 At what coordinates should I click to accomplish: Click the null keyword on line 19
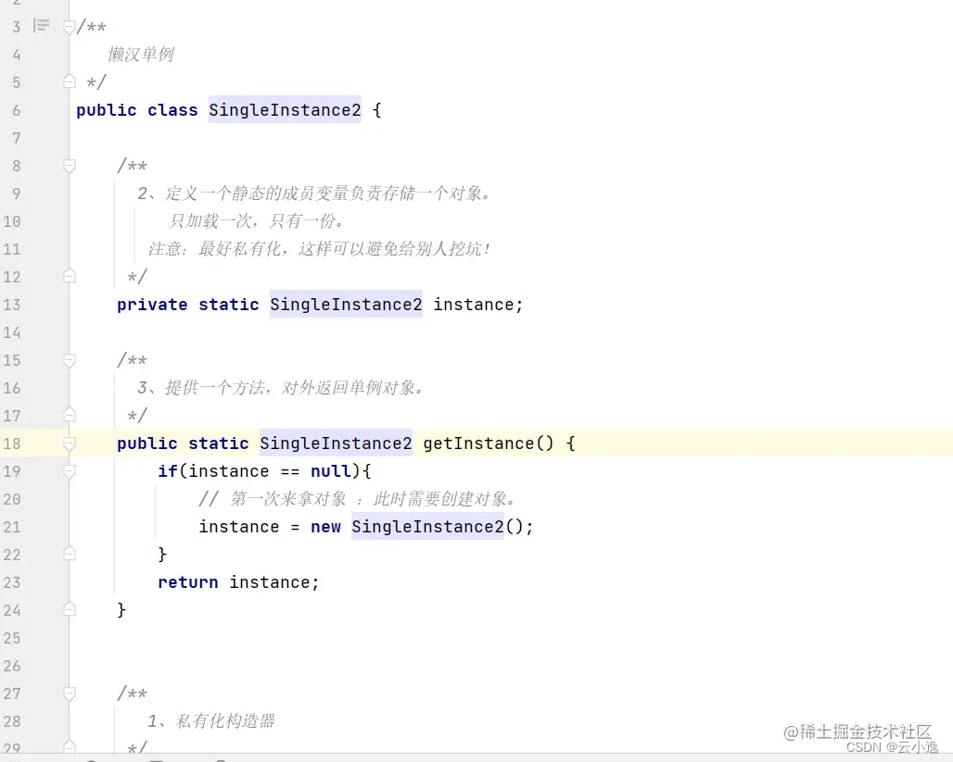tap(331, 471)
